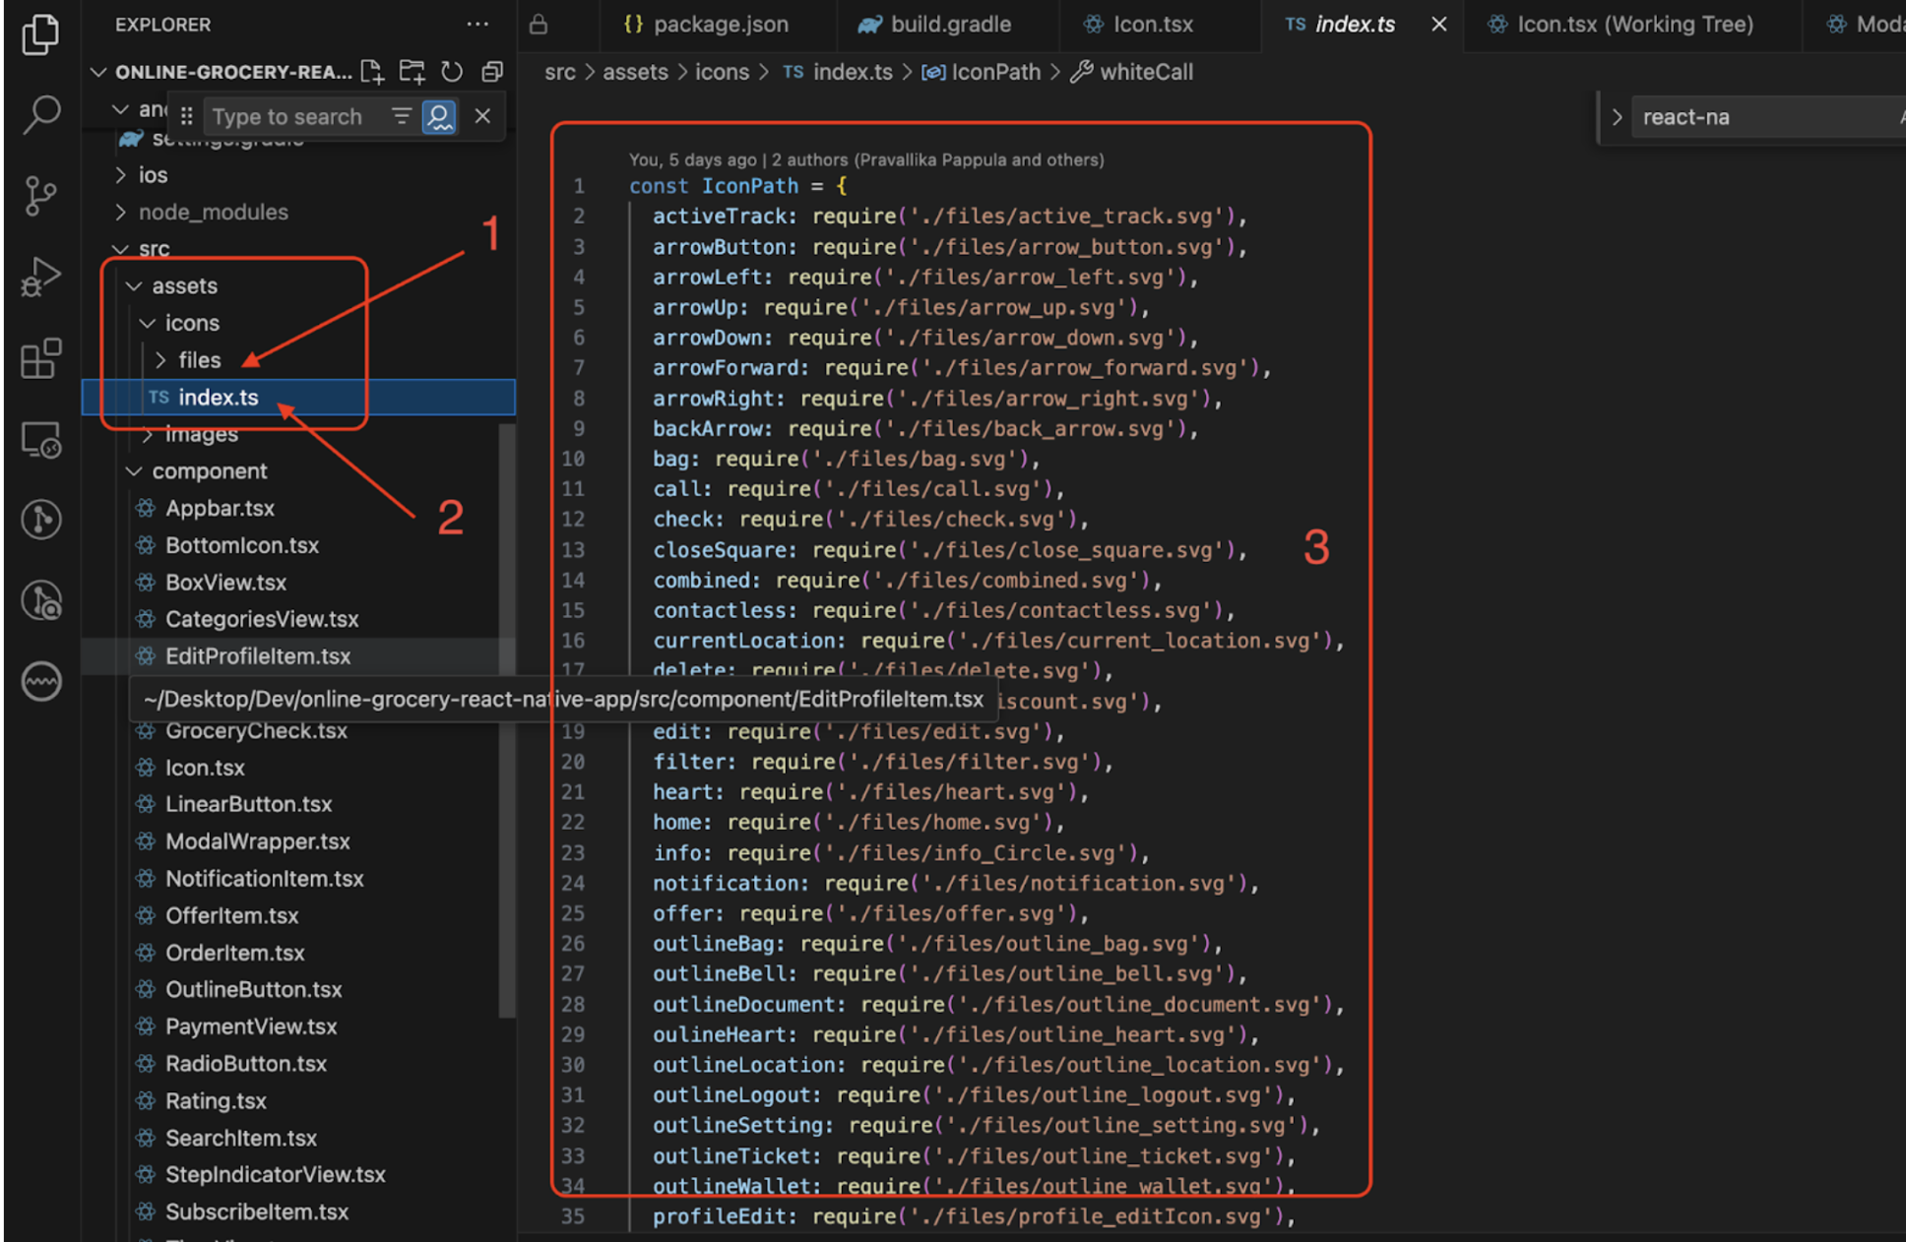
Task: Open whiteCall in the breadcrumb bar
Action: point(1145,71)
